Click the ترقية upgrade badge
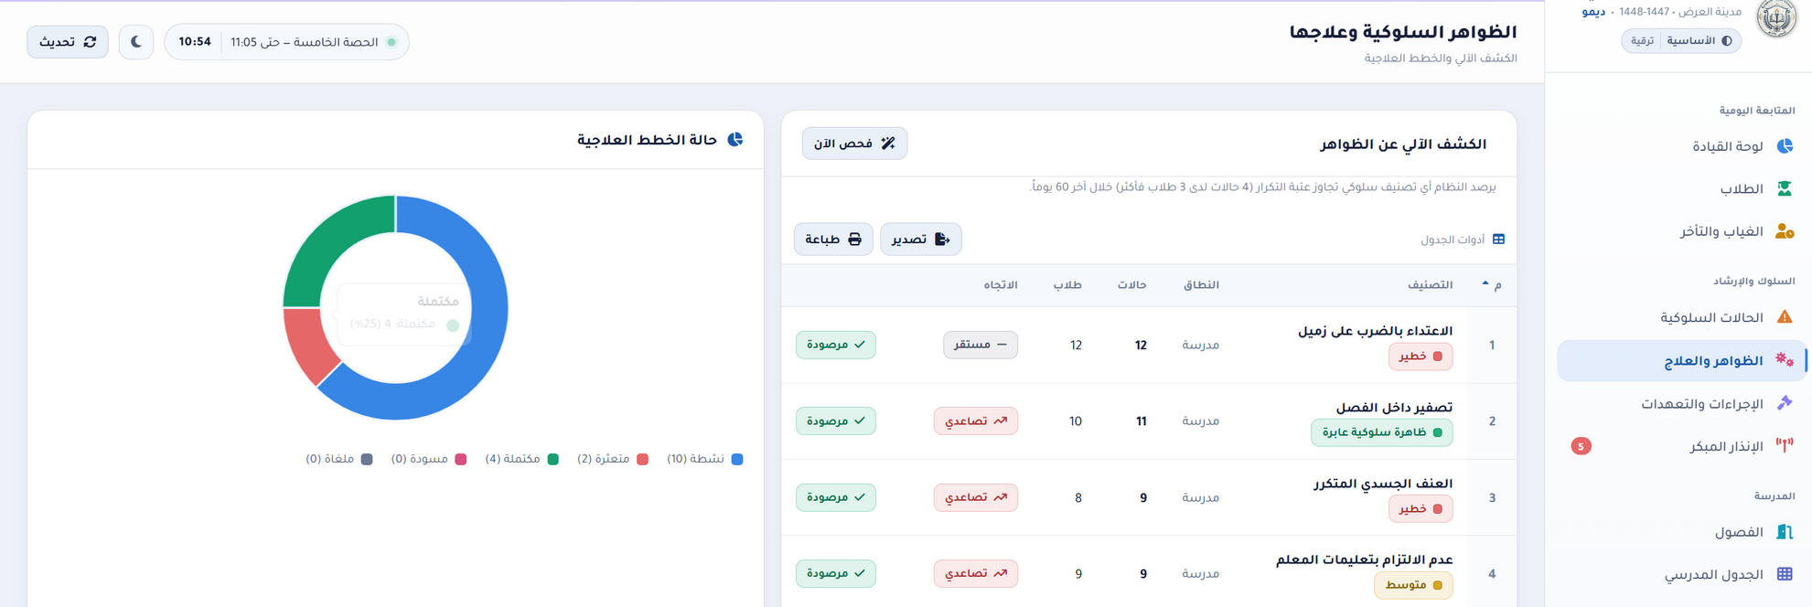 click(1643, 41)
